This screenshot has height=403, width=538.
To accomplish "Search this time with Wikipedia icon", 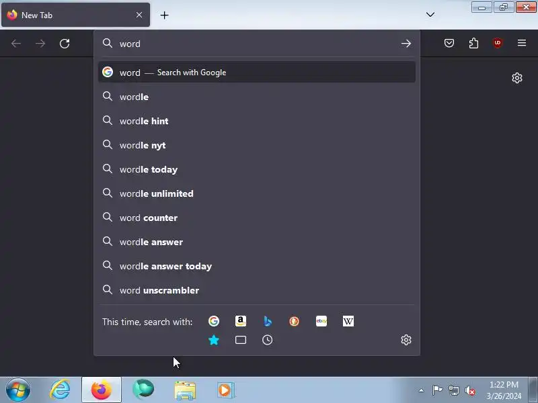I will click(x=348, y=321).
